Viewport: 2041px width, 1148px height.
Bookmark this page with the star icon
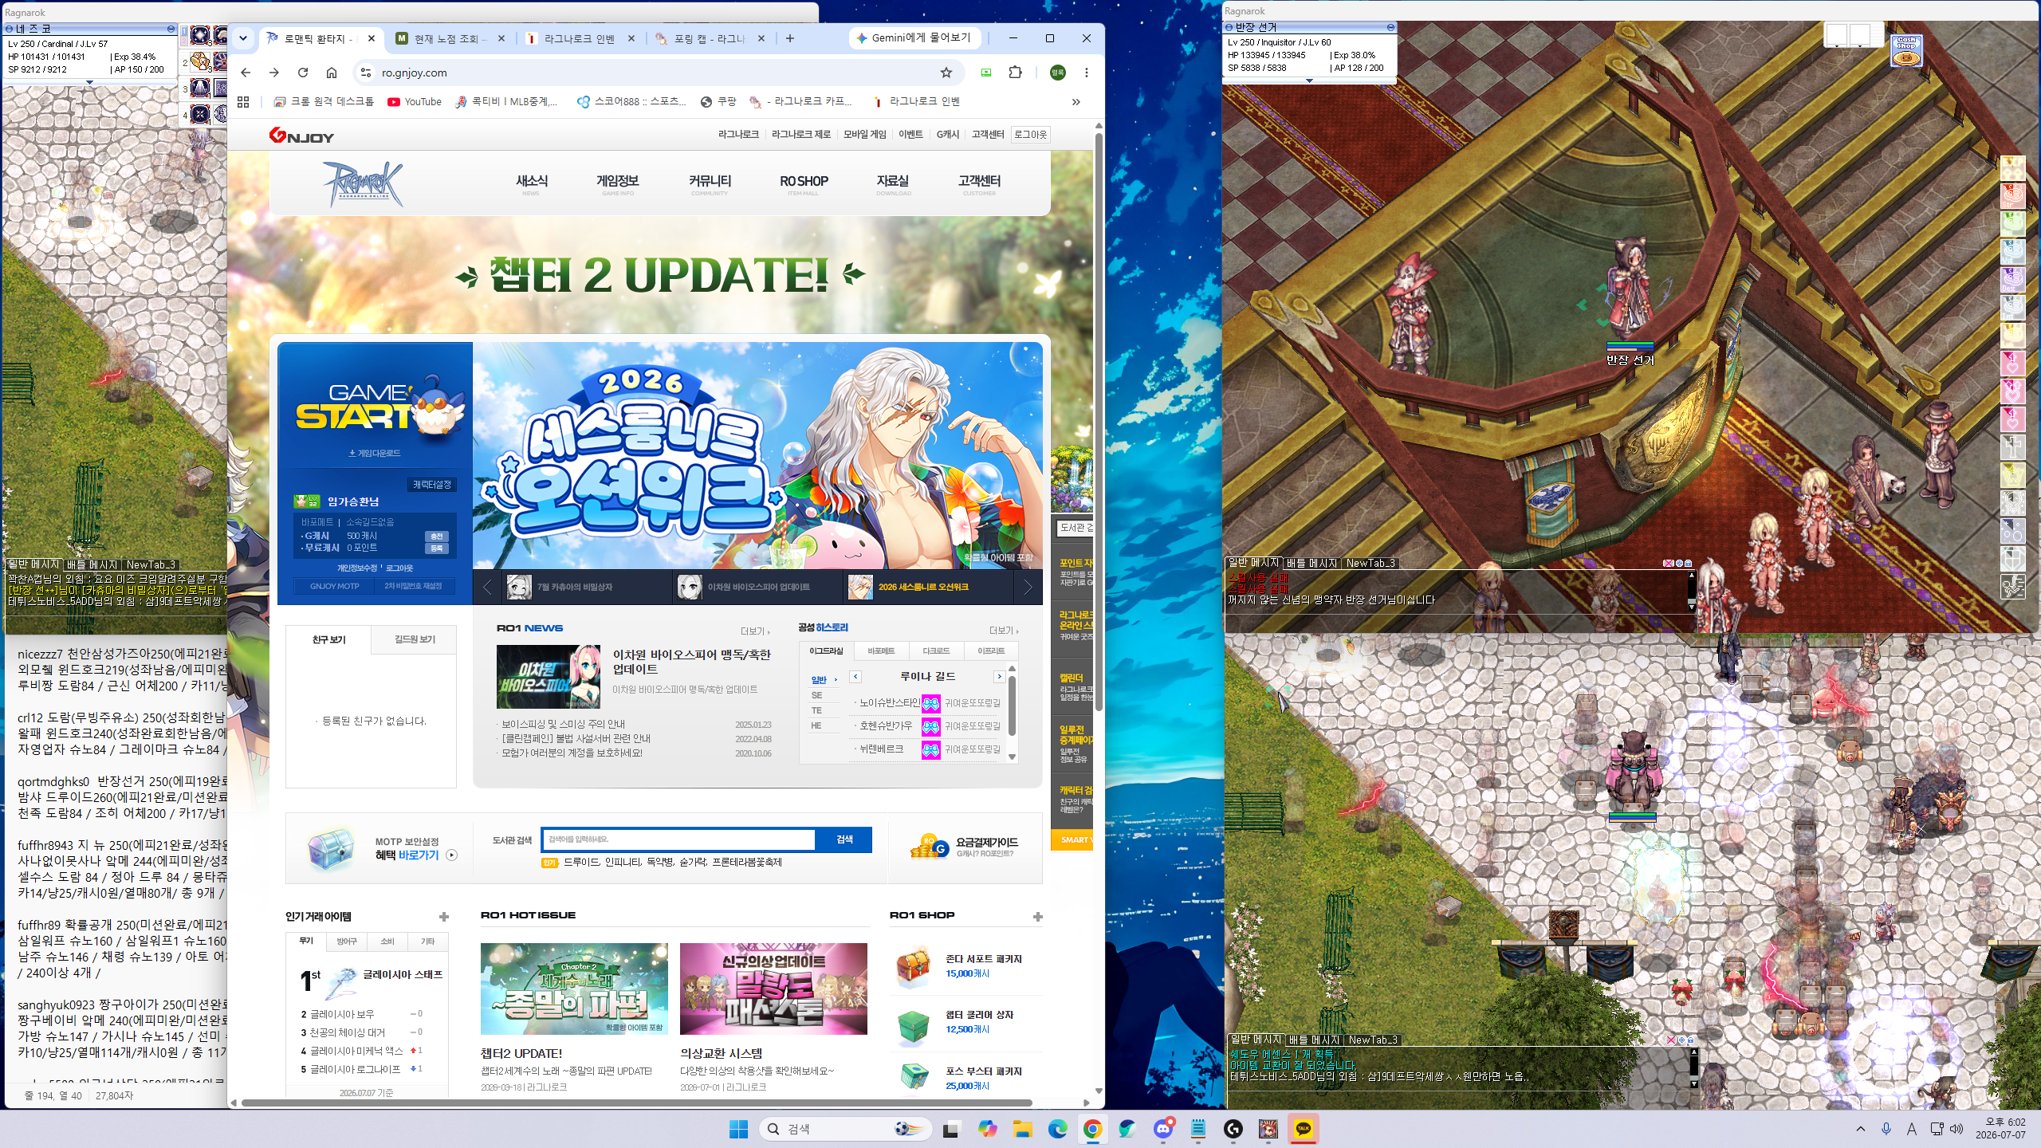tap(946, 73)
